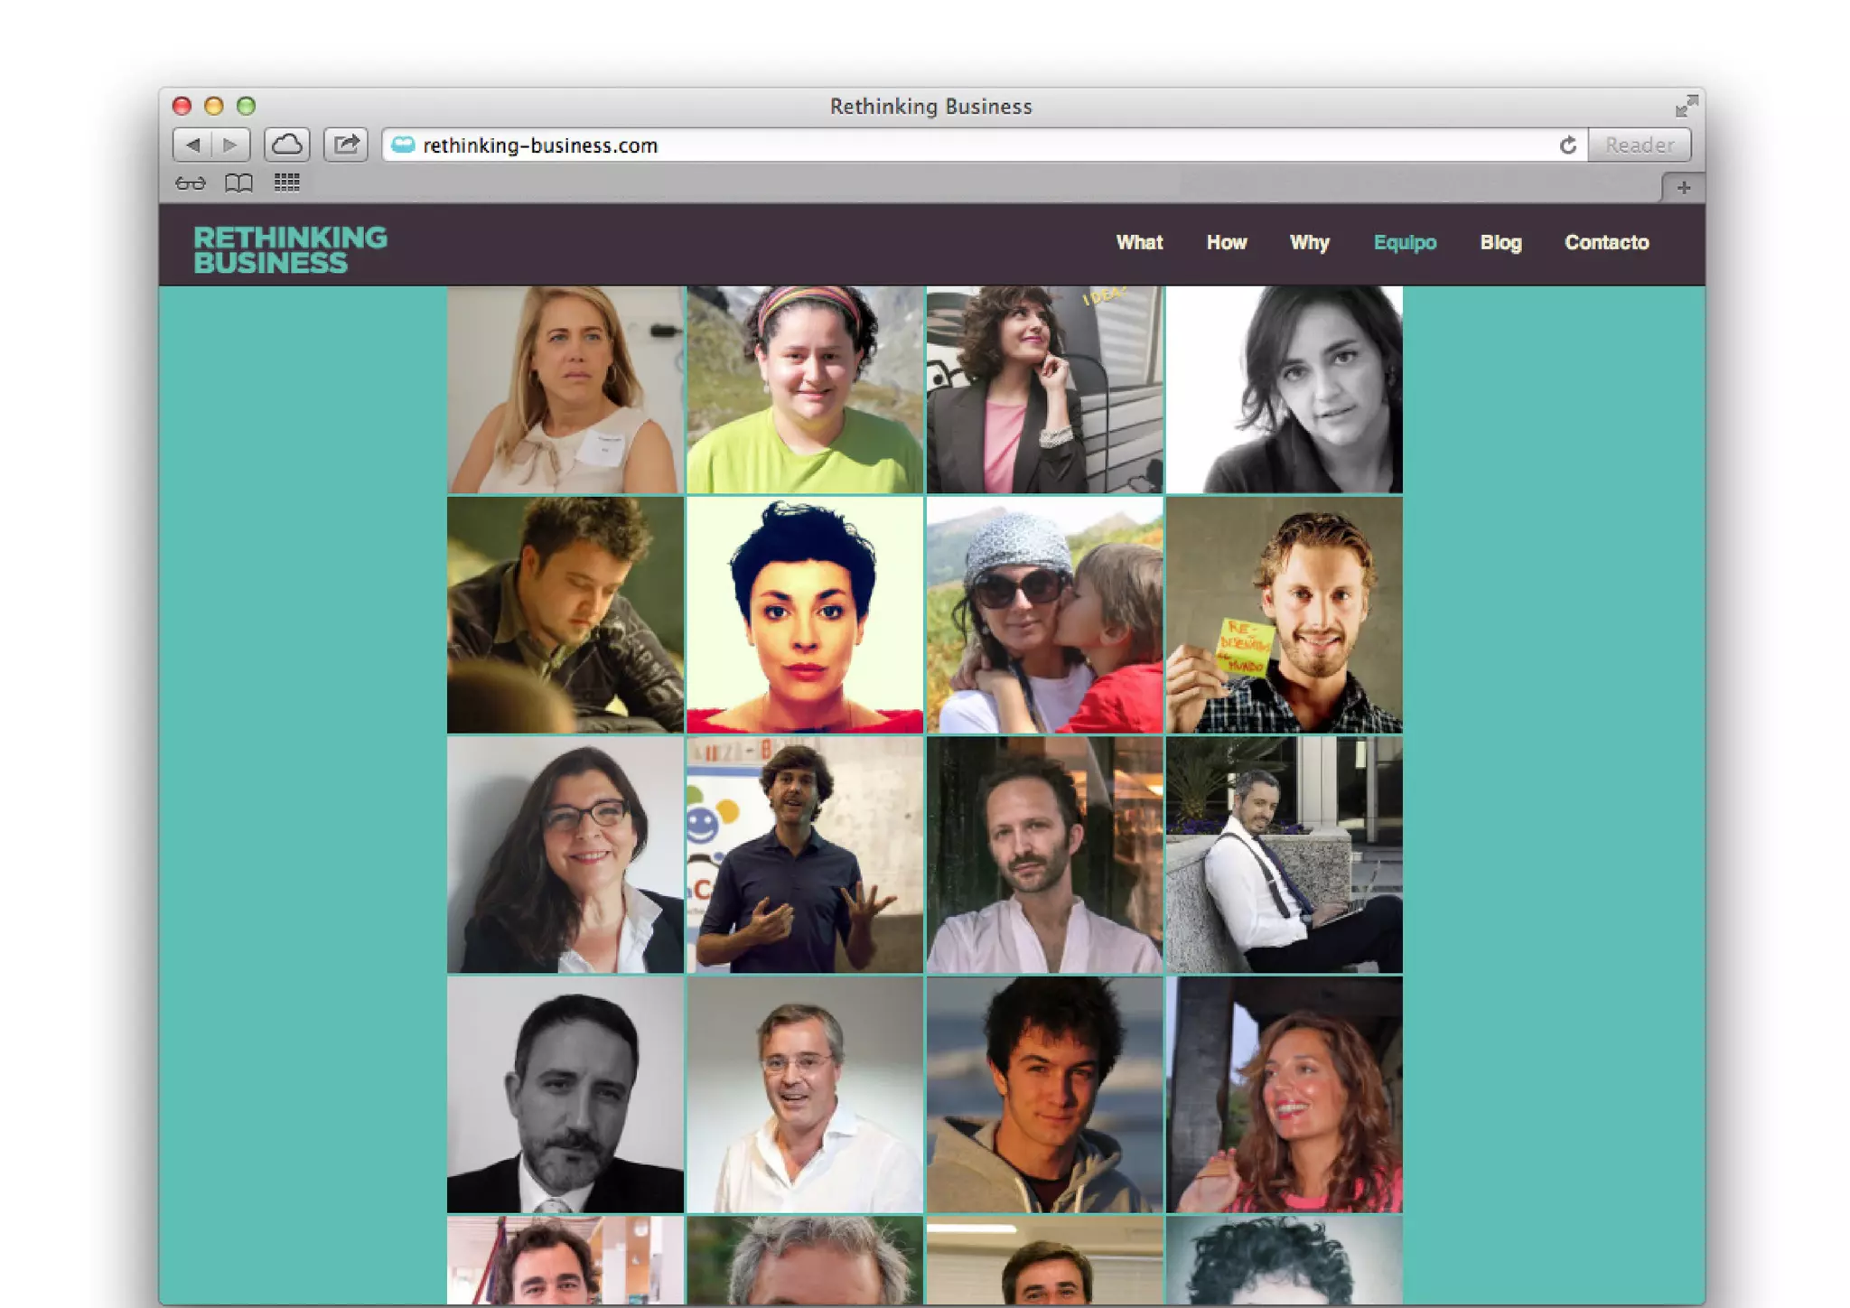The height and width of the screenshot is (1308, 1850).
Task: Click the Share arrow icon
Action: point(346,145)
